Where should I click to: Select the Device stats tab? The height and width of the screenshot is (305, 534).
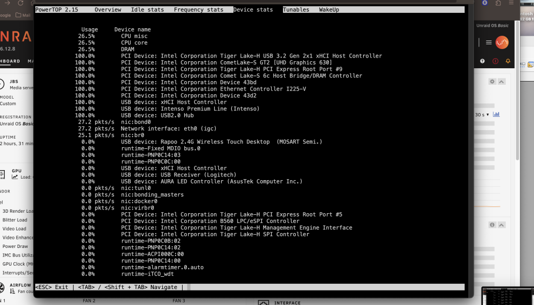click(x=253, y=10)
